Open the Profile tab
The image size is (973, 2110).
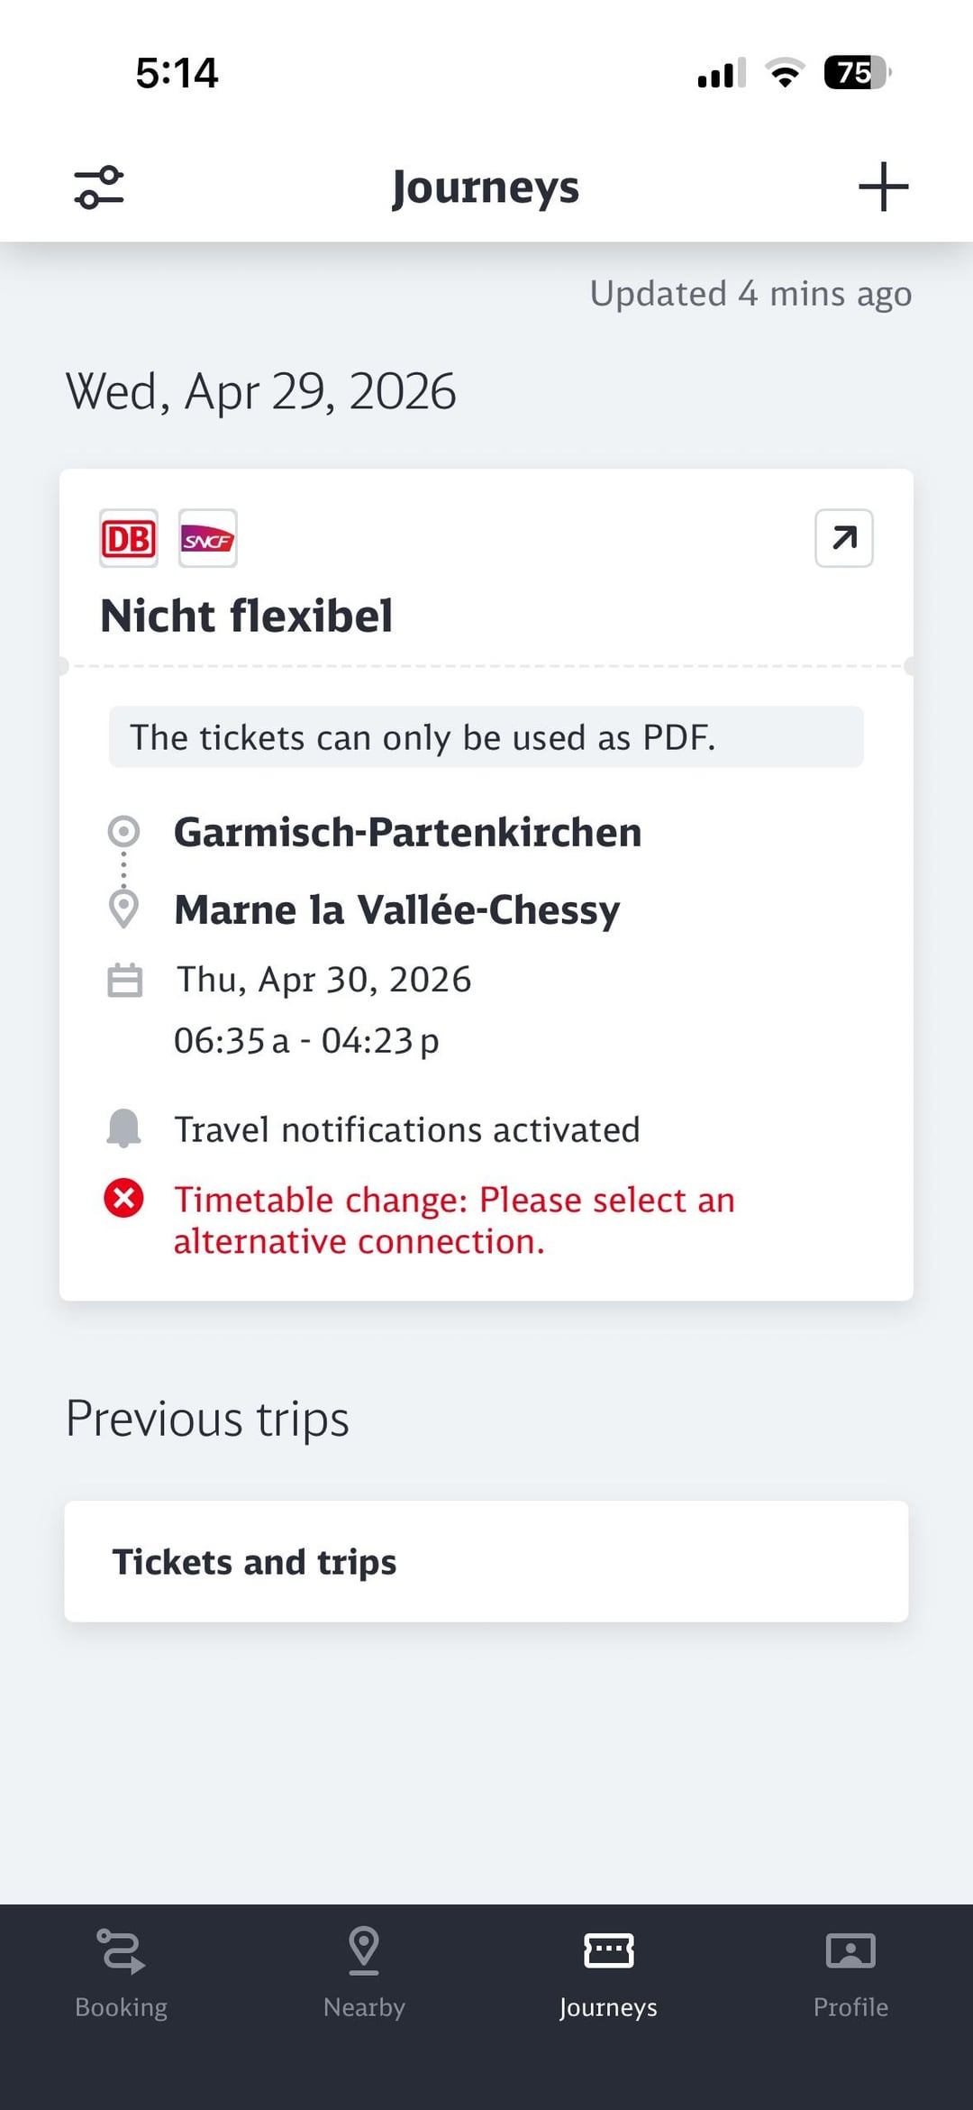click(850, 1971)
